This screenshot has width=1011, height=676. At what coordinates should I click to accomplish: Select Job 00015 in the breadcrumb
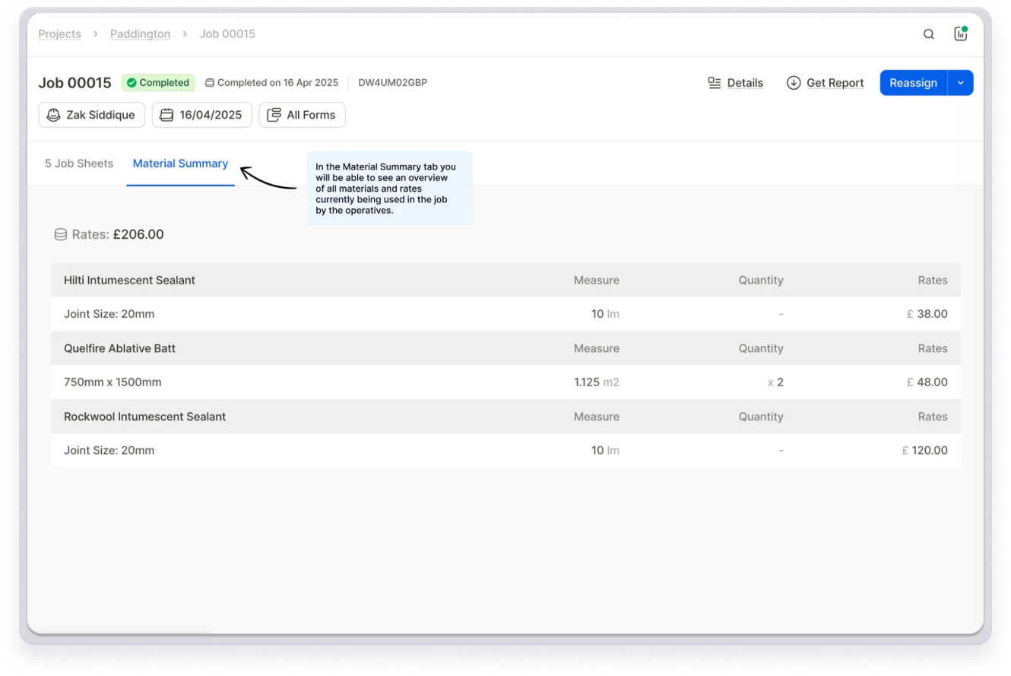(227, 34)
